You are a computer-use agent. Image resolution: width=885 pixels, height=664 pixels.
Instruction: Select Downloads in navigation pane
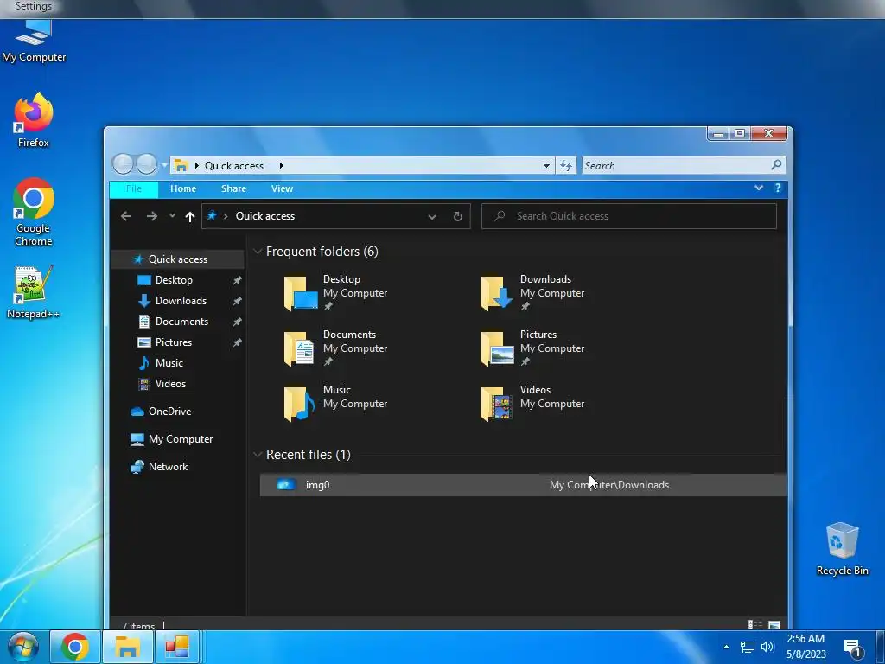[181, 301]
